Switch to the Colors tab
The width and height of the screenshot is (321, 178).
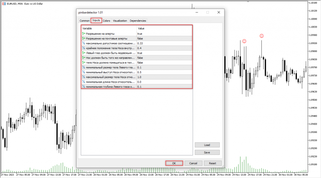107,21
